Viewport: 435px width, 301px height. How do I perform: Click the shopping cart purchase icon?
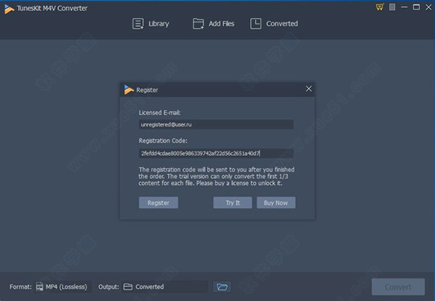(x=381, y=7)
